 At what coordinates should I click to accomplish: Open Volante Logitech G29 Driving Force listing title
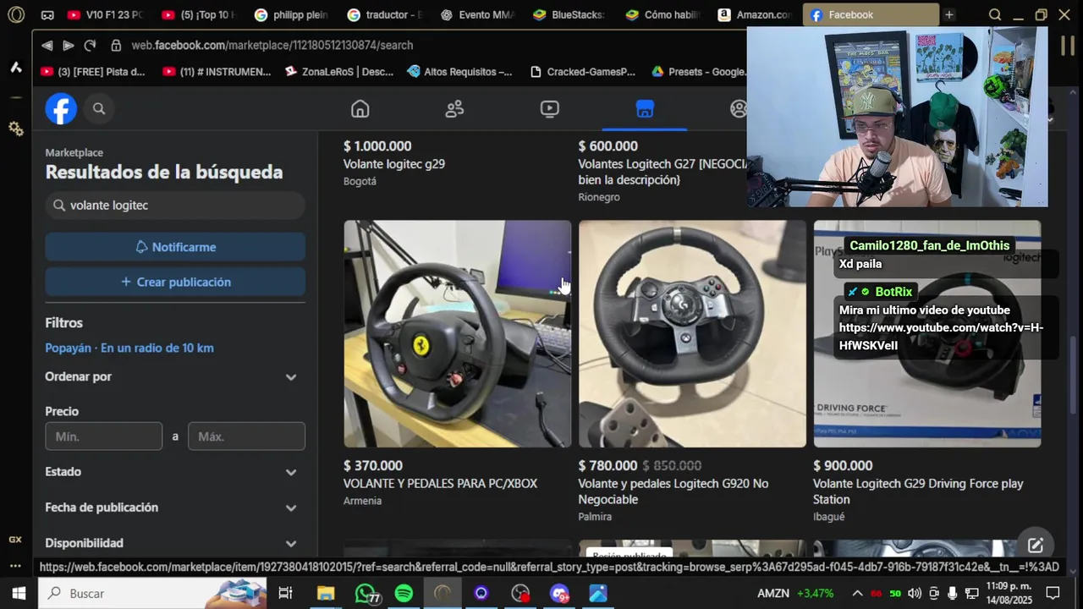pyautogui.click(x=918, y=491)
